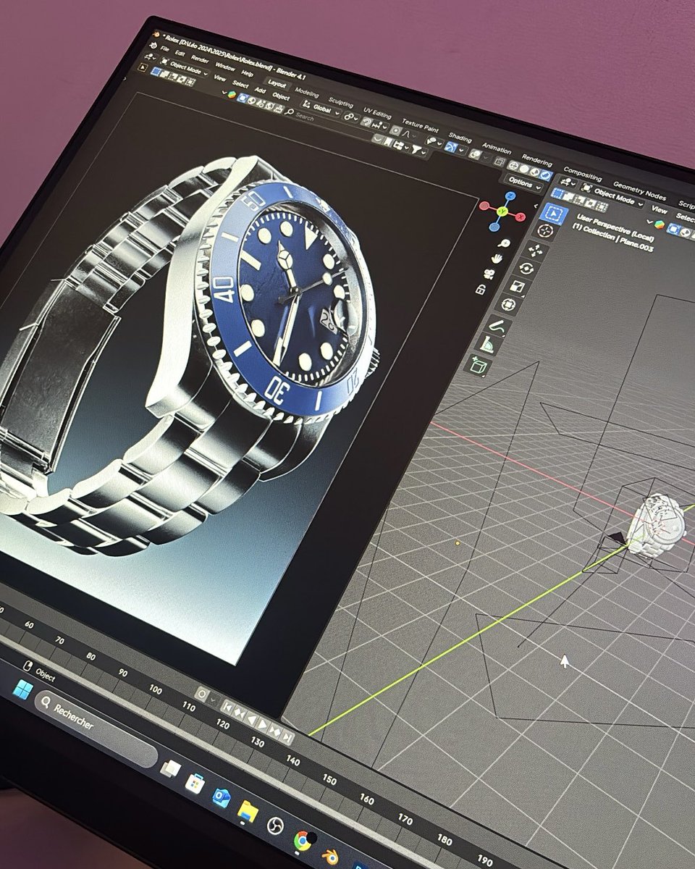The height and width of the screenshot is (869, 695).
Task: Open the pivot point dropdown
Action: [350, 117]
